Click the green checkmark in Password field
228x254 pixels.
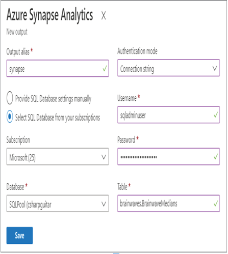[x=216, y=156]
